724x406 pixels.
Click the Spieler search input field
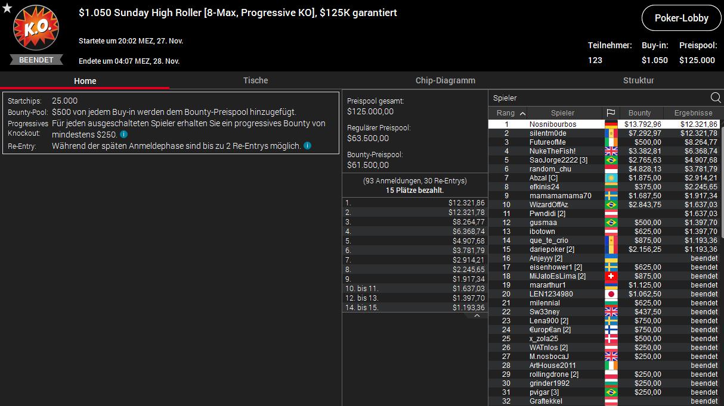(x=596, y=98)
